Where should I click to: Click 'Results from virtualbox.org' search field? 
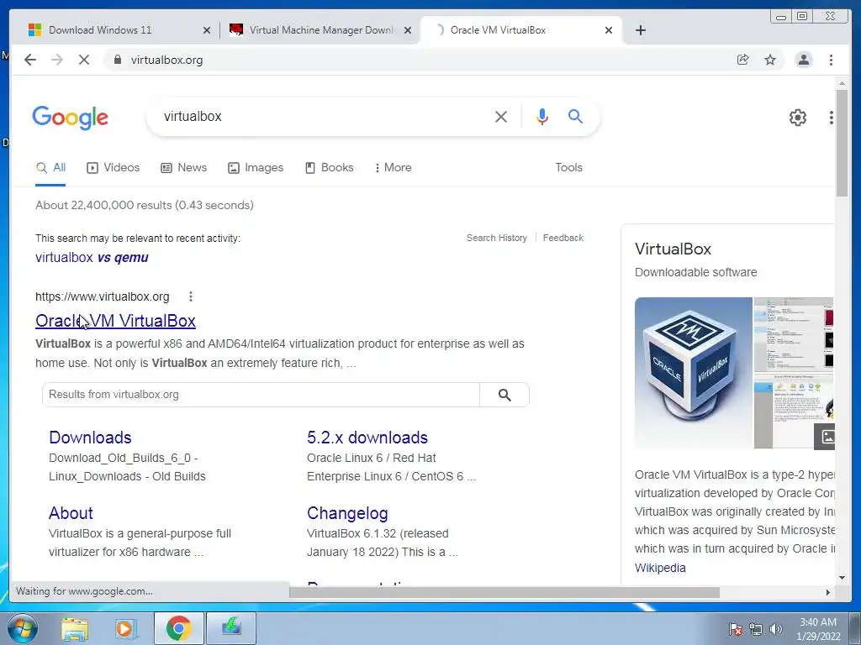pyautogui.click(x=261, y=395)
